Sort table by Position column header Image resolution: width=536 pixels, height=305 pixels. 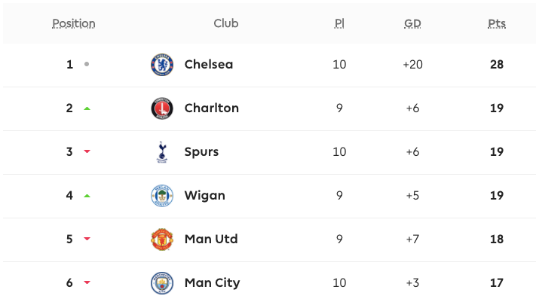tap(74, 23)
